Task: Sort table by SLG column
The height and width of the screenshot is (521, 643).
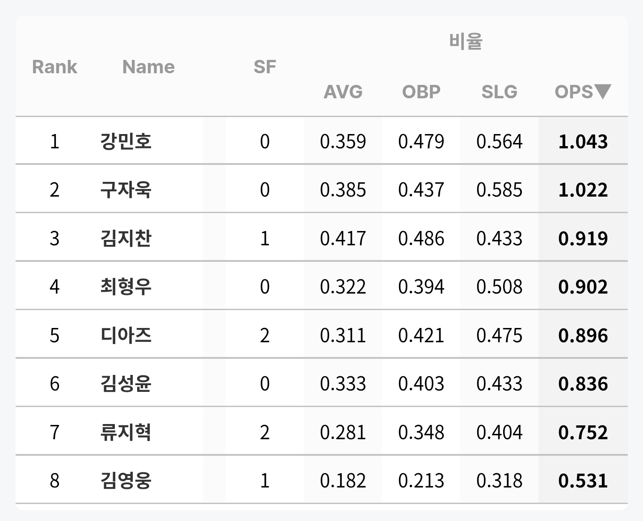Action: pos(500,92)
